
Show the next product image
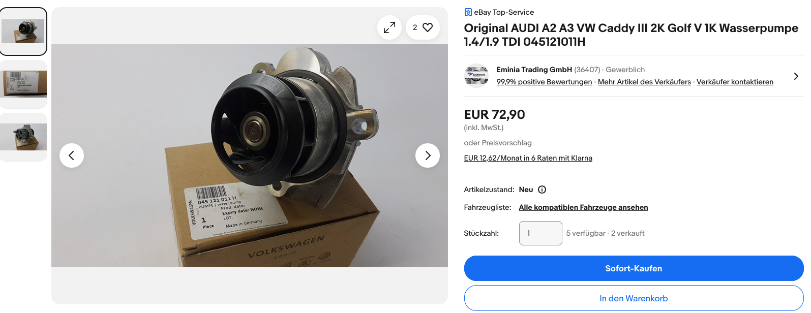428,155
